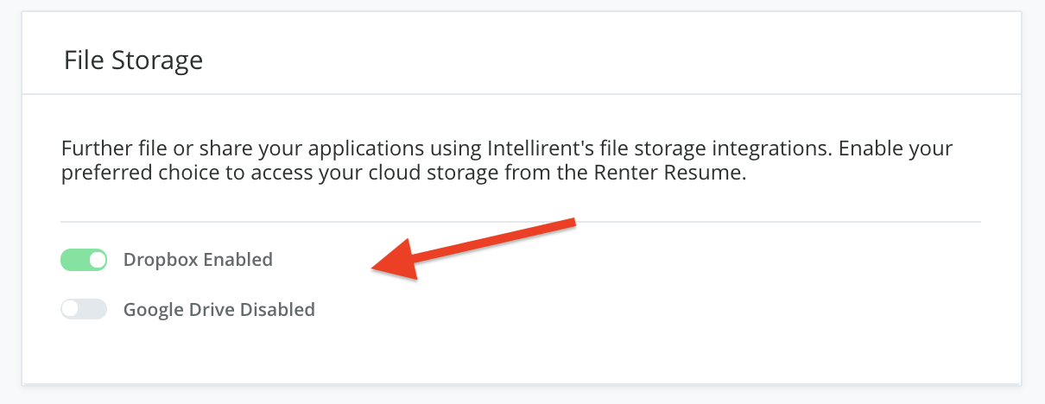Click the divider line below the File Storage heading

520,94
